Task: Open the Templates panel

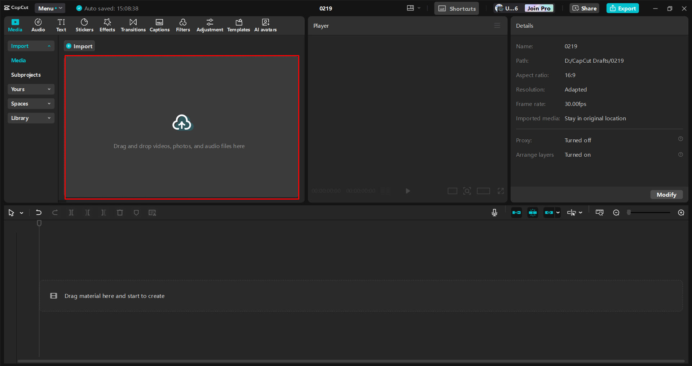Action: (239, 25)
